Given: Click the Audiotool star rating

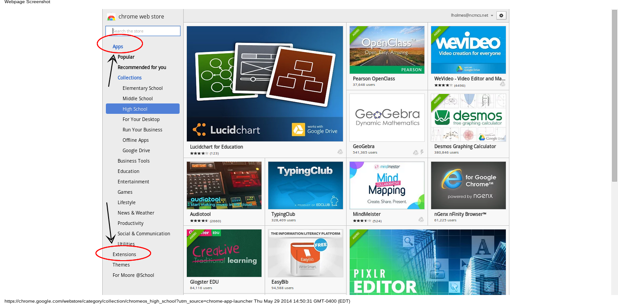Looking at the screenshot, I should click(199, 221).
